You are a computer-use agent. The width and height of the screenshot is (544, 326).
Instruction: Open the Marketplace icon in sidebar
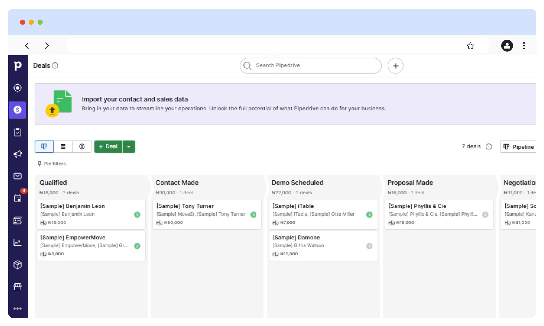pyautogui.click(x=18, y=287)
